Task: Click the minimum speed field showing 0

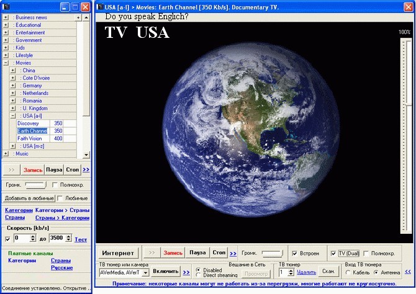Action: point(22,238)
